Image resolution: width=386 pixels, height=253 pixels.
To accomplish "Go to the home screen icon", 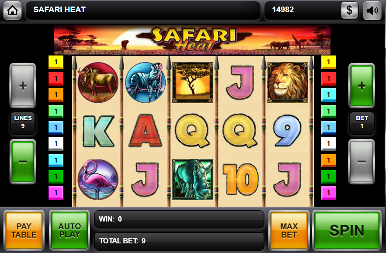I will 12,10.
